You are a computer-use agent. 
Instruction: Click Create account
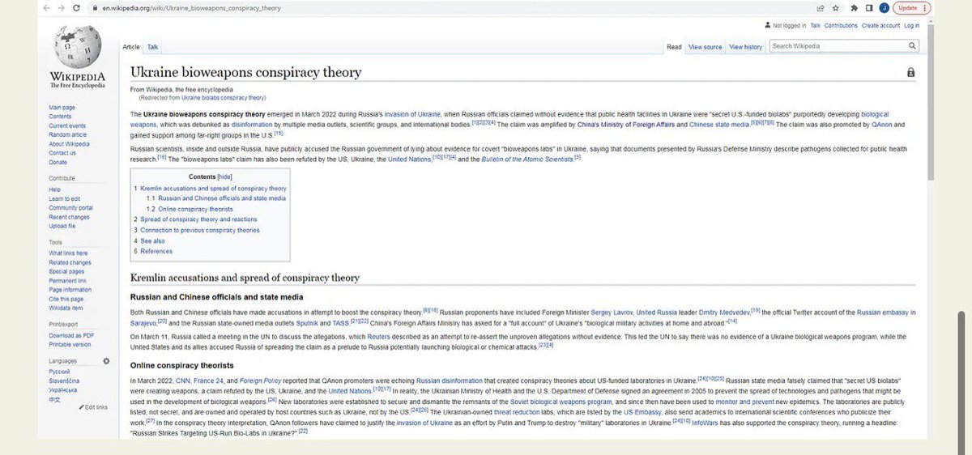(x=880, y=26)
